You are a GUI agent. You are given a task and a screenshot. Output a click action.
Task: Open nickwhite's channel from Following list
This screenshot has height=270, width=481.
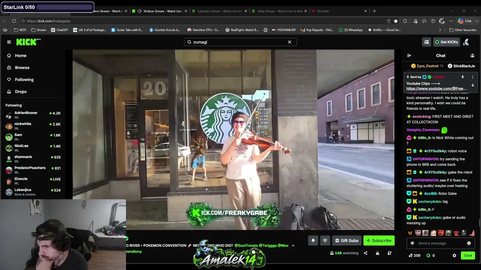(33, 126)
